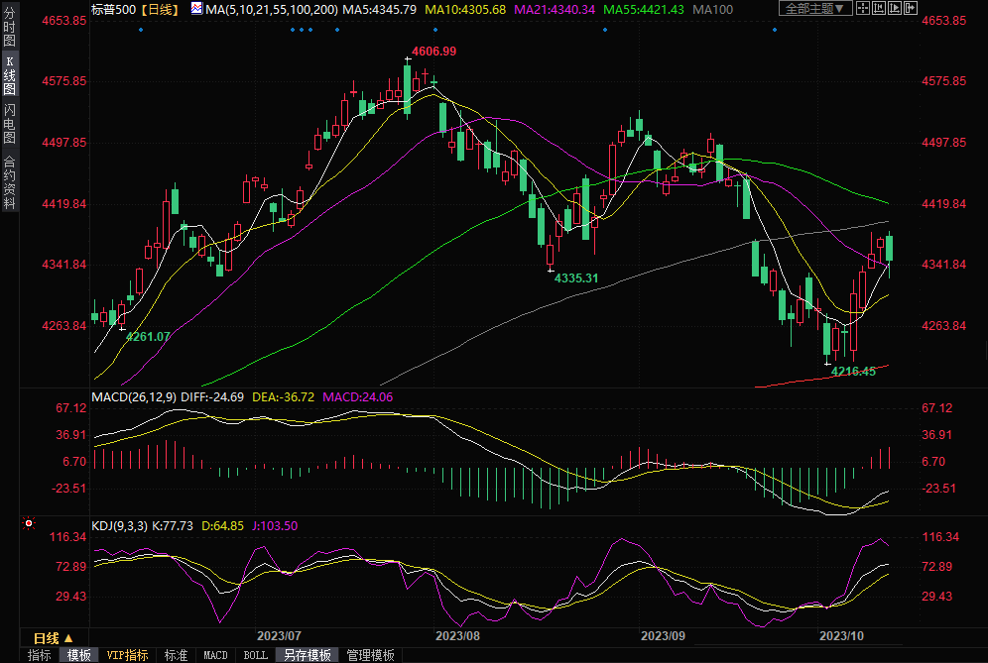The image size is (988, 663).
Task: Select the 模板 bottom tab
Action: coord(79,655)
